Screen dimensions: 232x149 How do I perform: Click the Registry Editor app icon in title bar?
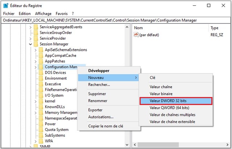click(x=6, y=6)
